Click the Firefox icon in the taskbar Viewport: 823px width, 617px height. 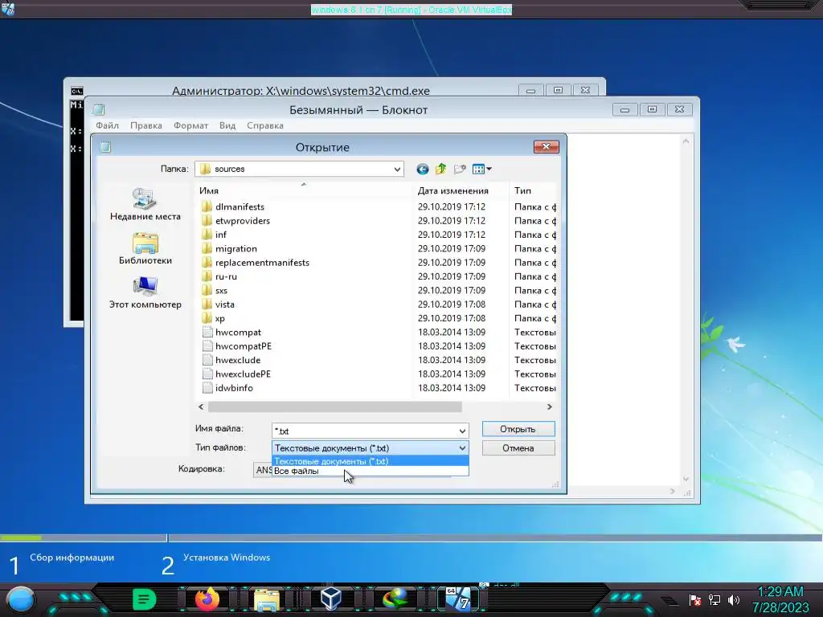(x=207, y=599)
